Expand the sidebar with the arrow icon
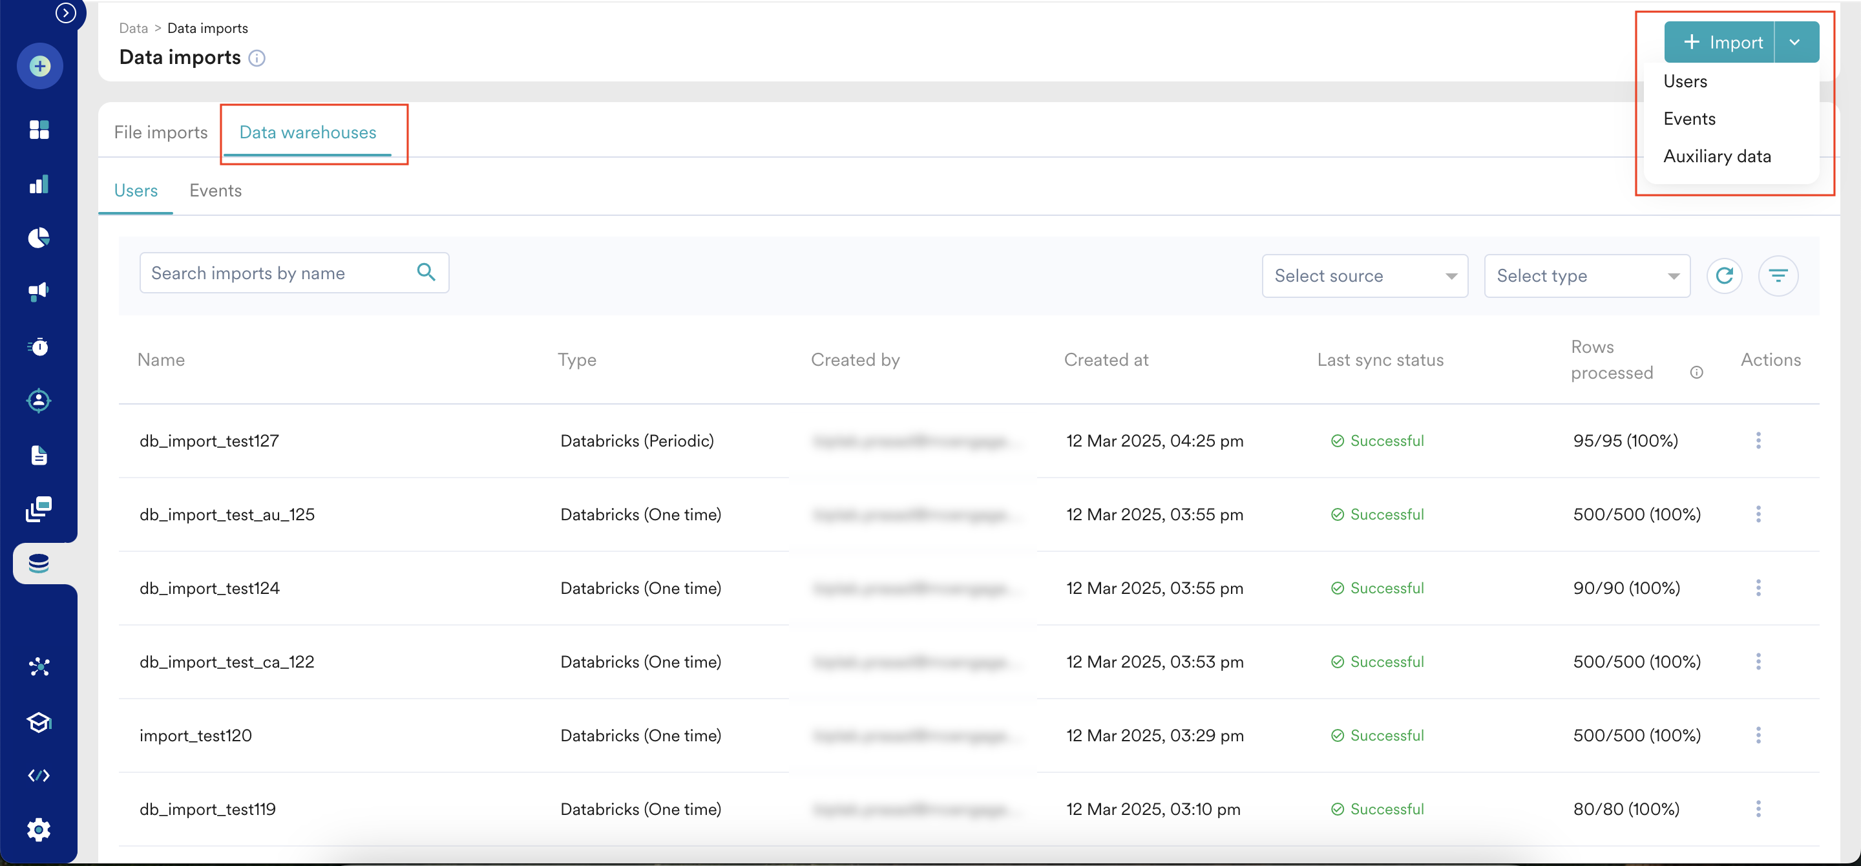The width and height of the screenshot is (1861, 866). tap(66, 13)
